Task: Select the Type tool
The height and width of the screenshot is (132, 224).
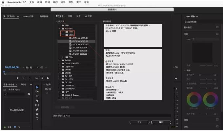Action: pyautogui.click(x=37, y=119)
